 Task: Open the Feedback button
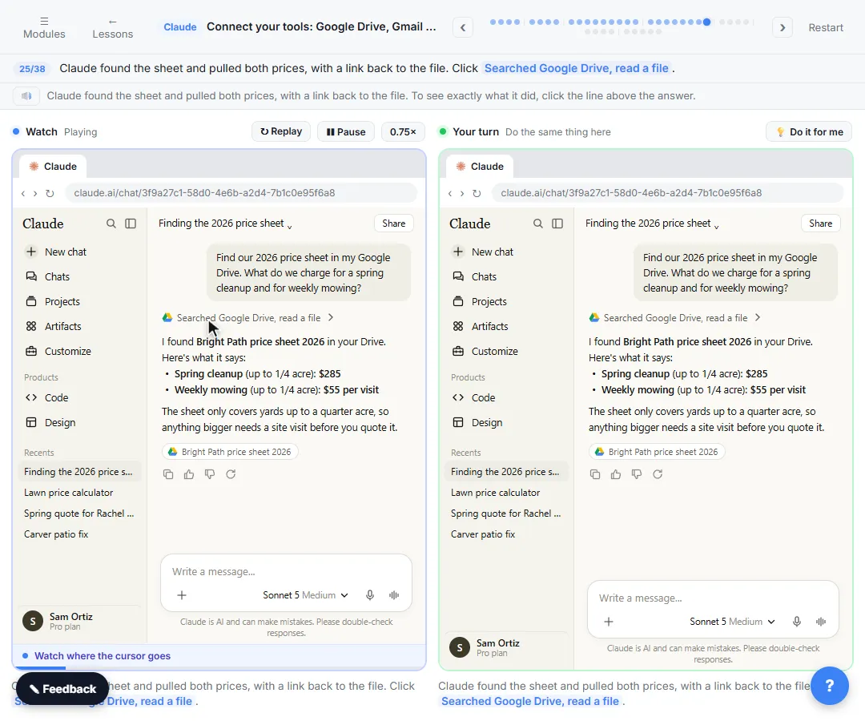pos(62,688)
